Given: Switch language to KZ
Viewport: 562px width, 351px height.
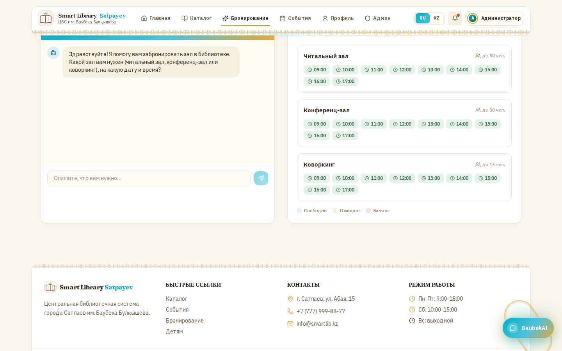Looking at the screenshot, I should pos(436,18).
